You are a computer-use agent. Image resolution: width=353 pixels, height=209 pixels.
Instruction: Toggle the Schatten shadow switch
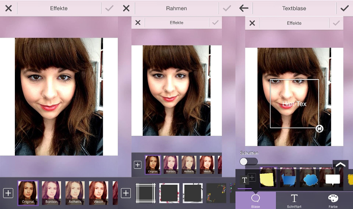coord(249,162)
